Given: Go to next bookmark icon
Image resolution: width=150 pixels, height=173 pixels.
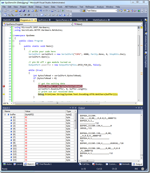Looking at the screenshot, I should (49, 15).
